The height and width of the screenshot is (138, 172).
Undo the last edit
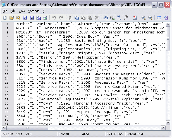pos(54,18)
